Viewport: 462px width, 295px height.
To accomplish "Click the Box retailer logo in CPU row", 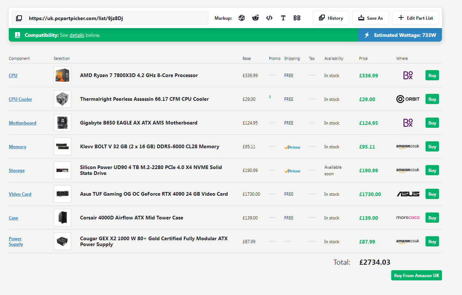I will click(408, 76).
